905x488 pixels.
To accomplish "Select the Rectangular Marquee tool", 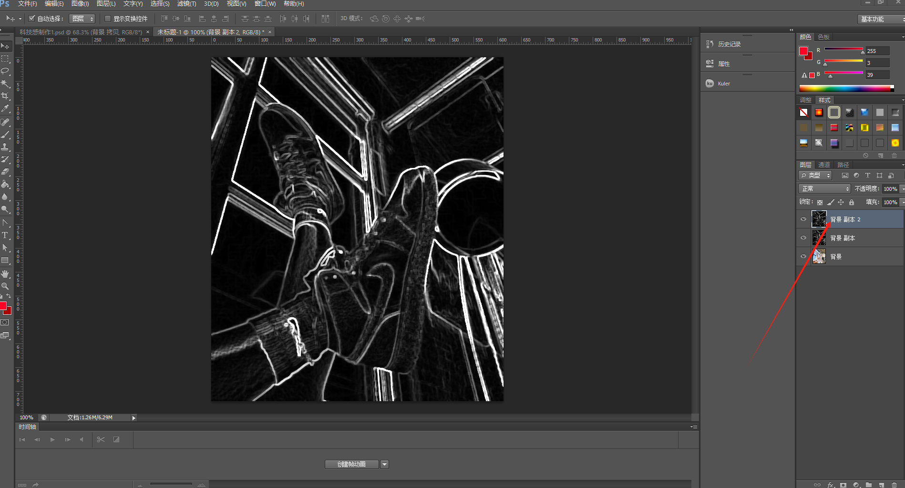I will coord(5,59).
